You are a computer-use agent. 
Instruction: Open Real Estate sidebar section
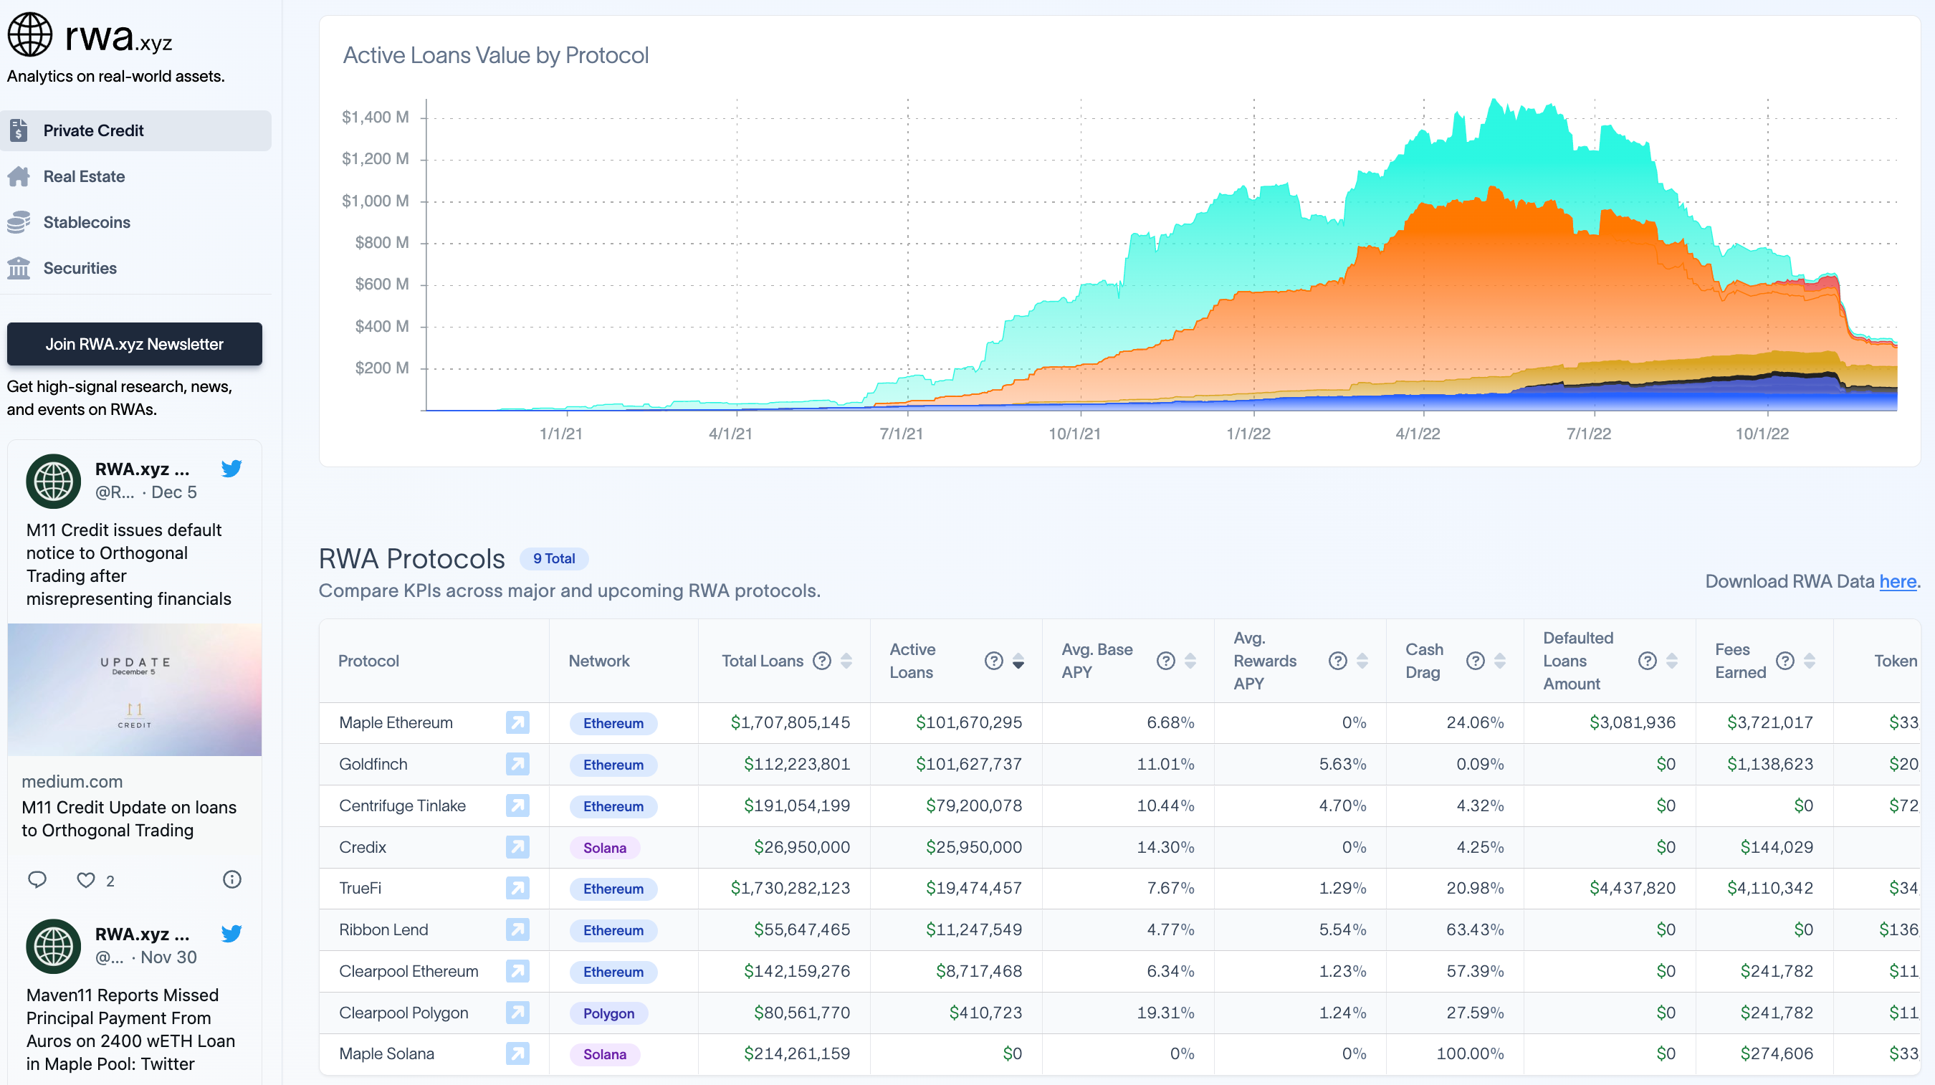click(83, 176)
